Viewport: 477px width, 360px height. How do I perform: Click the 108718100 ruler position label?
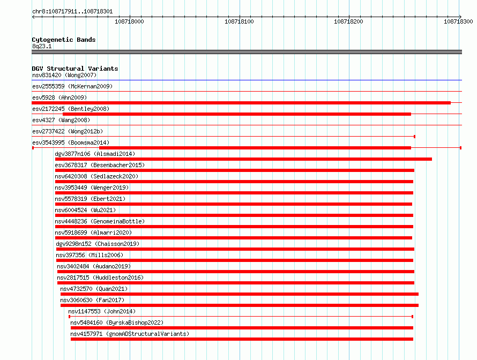tap(239, 21)
